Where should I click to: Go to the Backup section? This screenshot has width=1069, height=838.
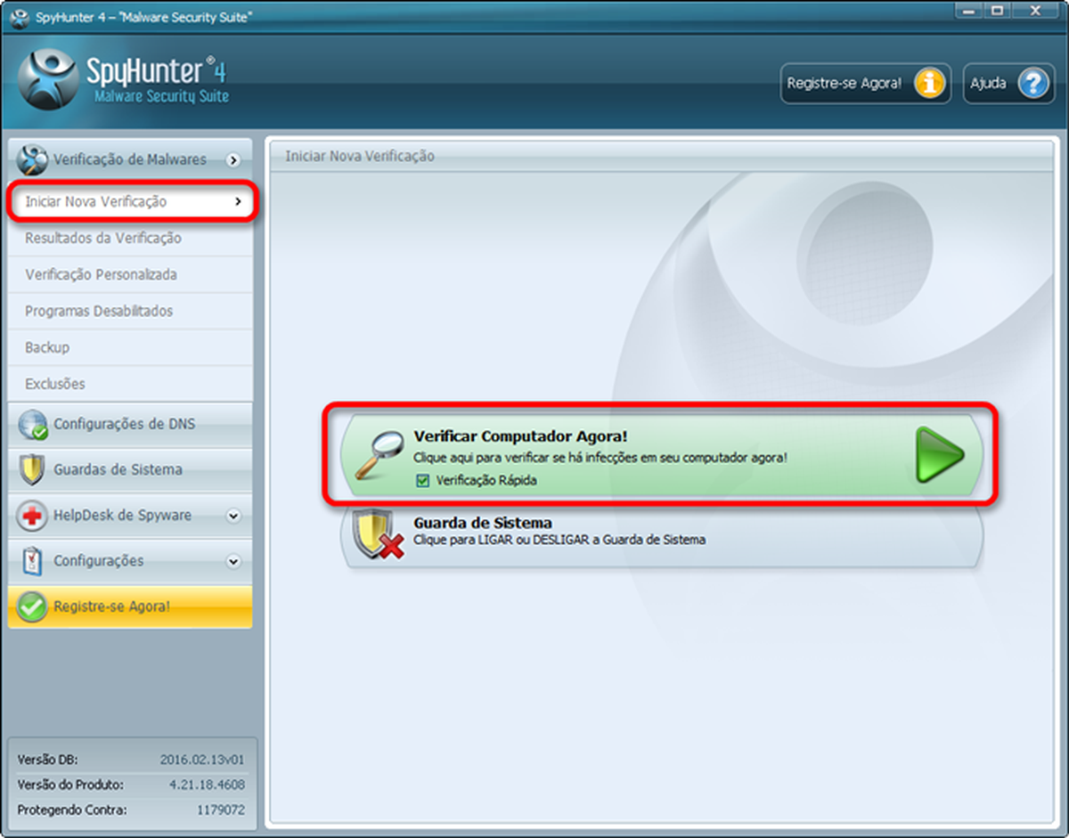click(47, 347)
